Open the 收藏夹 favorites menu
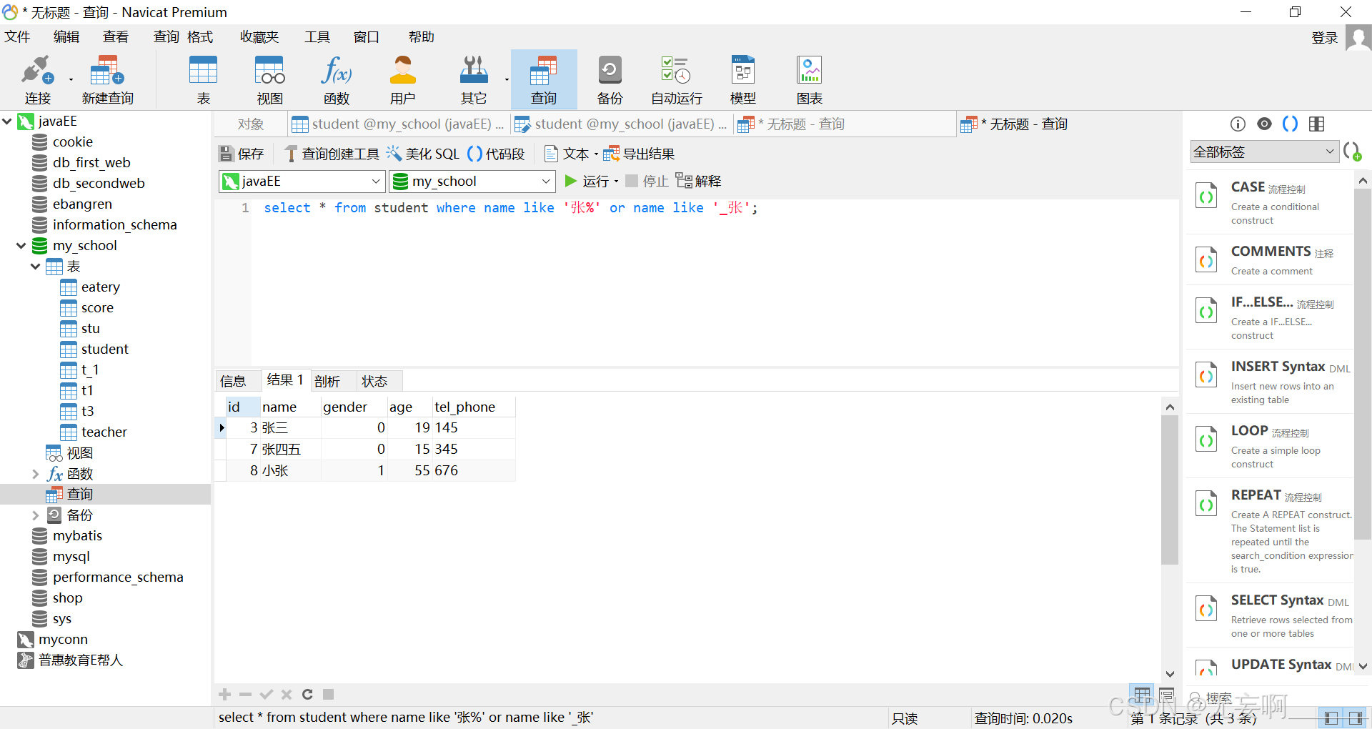 [259, 36]
